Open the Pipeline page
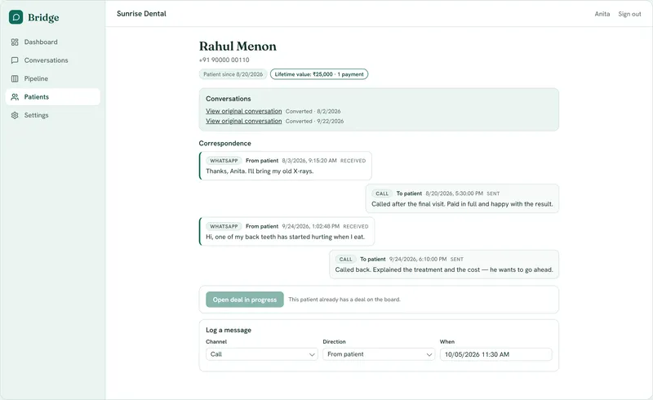 coord(53,78)
